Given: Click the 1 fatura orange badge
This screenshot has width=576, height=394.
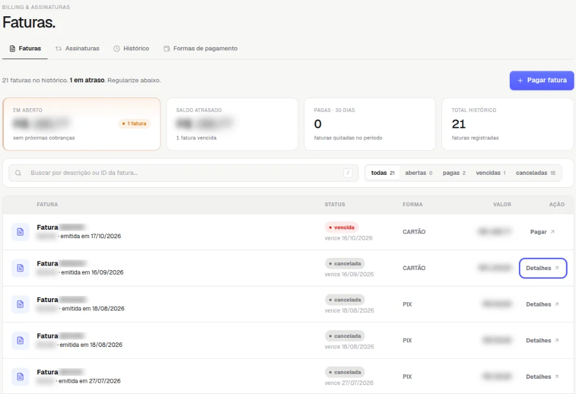Looking at the screenshot, I should (x=134, y=123).
